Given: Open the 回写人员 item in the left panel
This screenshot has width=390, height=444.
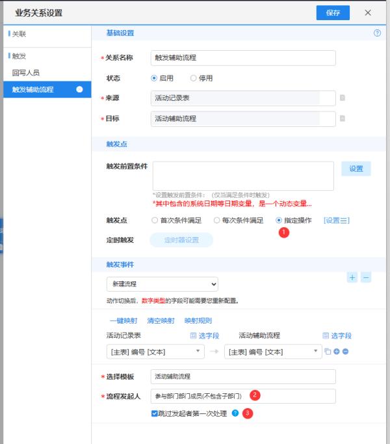Looking at the screenshot, I should click(x=25, y=73).
